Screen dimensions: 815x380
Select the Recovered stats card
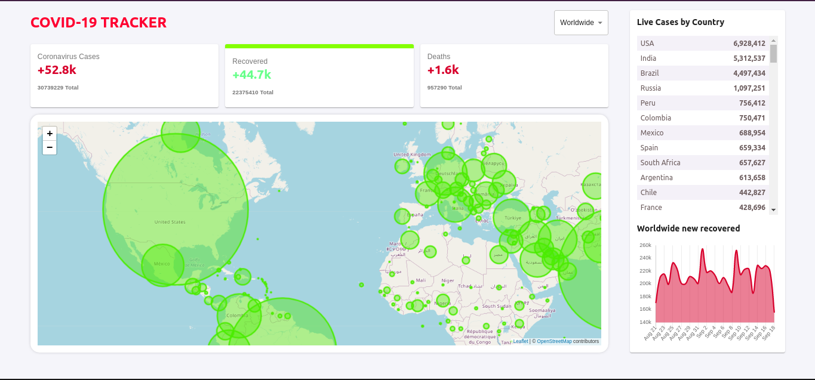[x=319, y=78]
